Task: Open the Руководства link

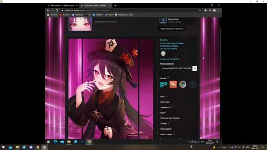Action: [x=165, y=129]
